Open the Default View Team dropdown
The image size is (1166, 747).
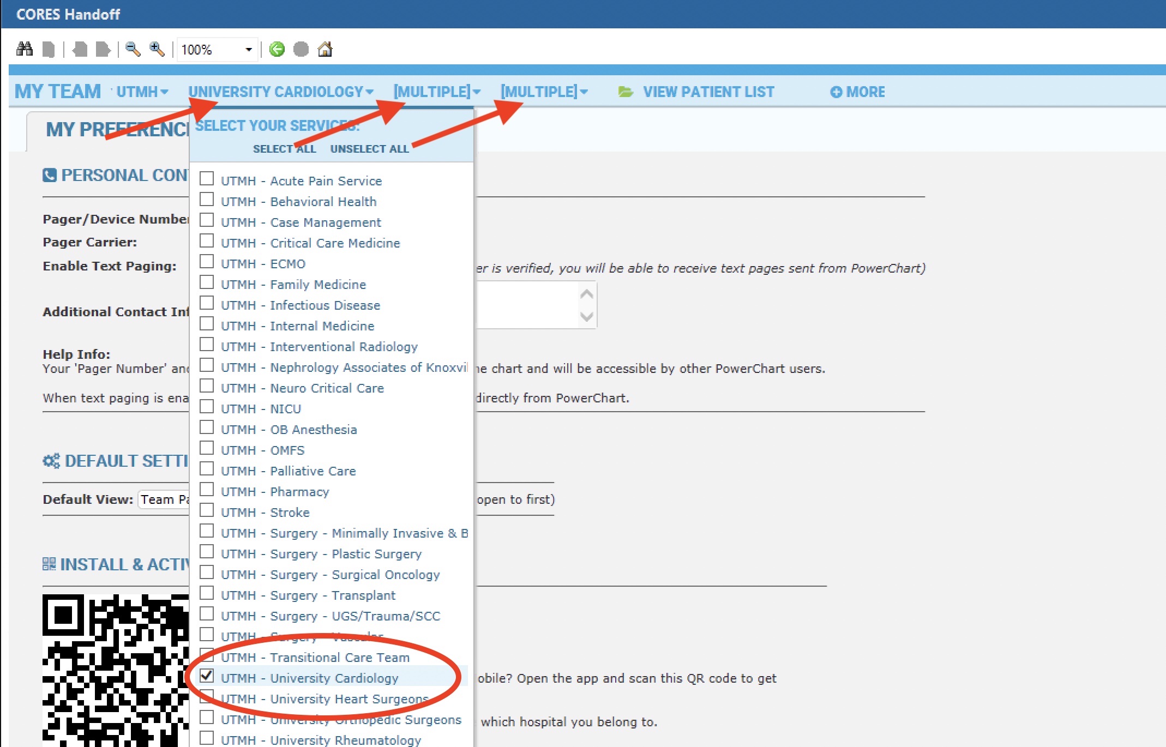tap(164, 499)
